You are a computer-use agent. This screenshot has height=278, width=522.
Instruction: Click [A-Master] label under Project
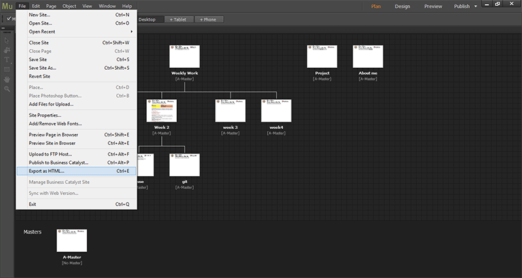coord(322,79)
